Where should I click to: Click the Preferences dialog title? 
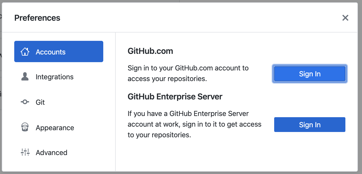click(x=37, y=18)
